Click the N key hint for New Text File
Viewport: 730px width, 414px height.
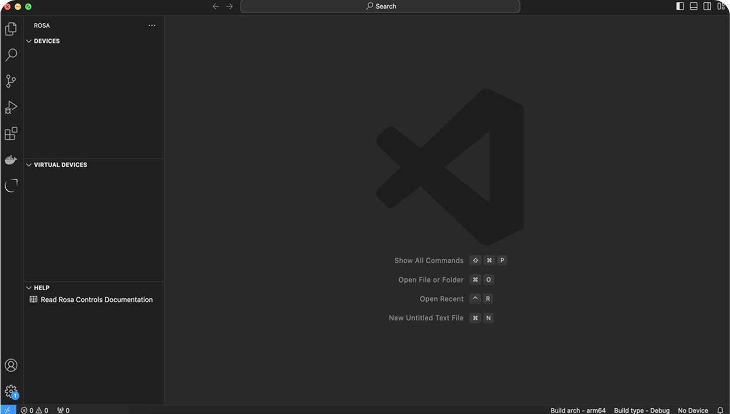tap(488, 318)
